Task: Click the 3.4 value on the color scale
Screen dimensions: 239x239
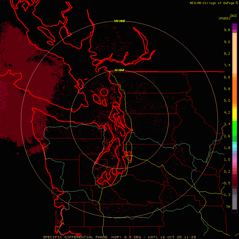Action: (x=227, y=124)
